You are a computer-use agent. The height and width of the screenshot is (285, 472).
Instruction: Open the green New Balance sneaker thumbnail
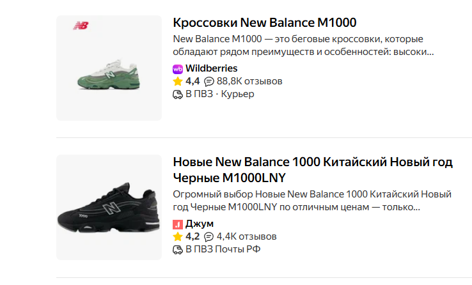point(109,68)
